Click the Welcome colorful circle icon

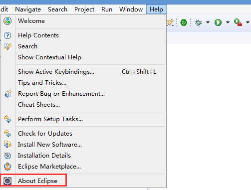click(x=7, y=21)
